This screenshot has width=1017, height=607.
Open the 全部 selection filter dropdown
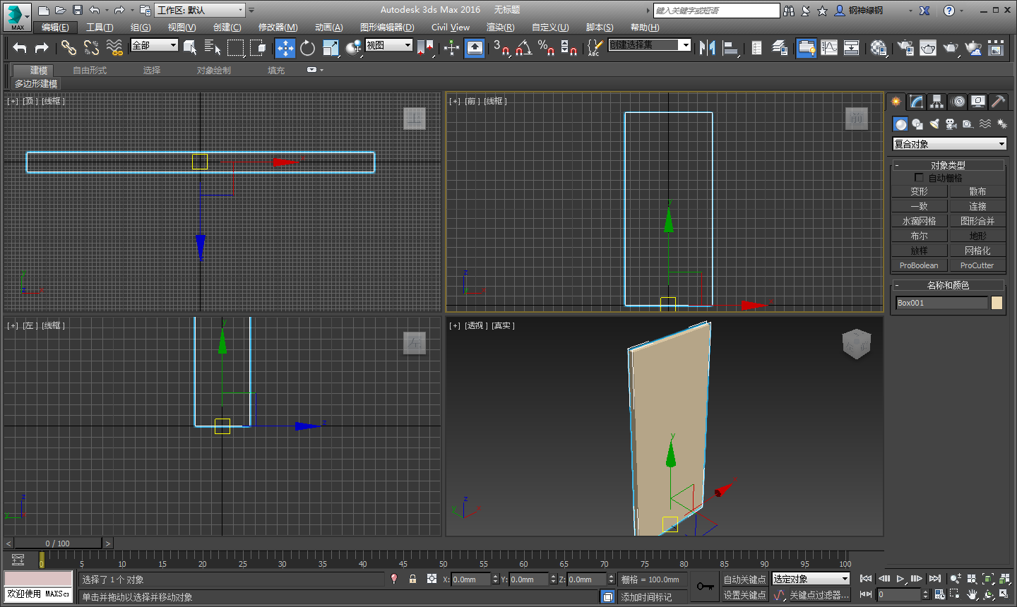click(155, 45)
